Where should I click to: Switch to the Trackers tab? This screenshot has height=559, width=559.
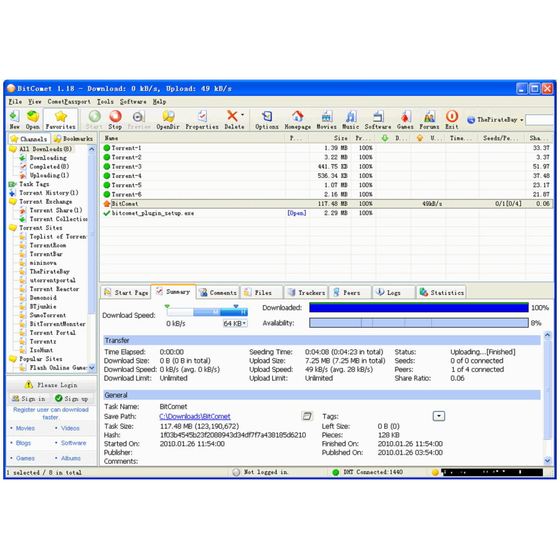click(306, 293)
